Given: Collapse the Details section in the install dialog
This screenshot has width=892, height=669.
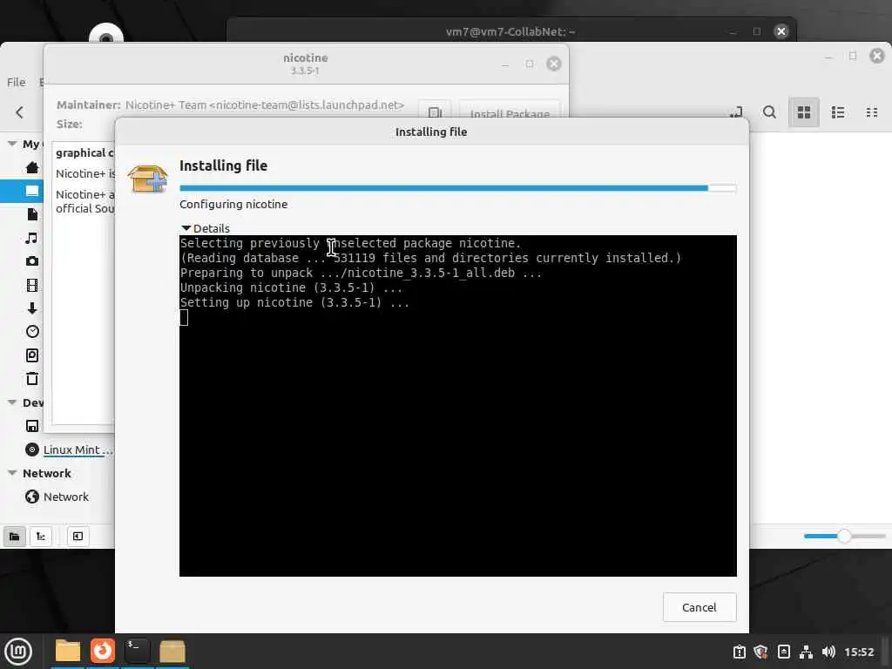Looking at the screenshot, I should pos(206,228).
